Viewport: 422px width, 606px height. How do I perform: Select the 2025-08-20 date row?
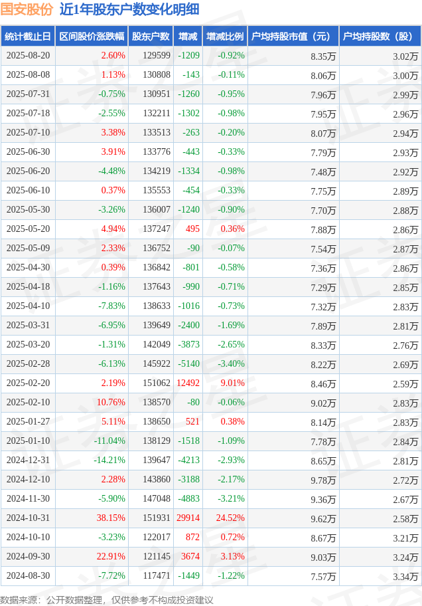tap(27, 56)
